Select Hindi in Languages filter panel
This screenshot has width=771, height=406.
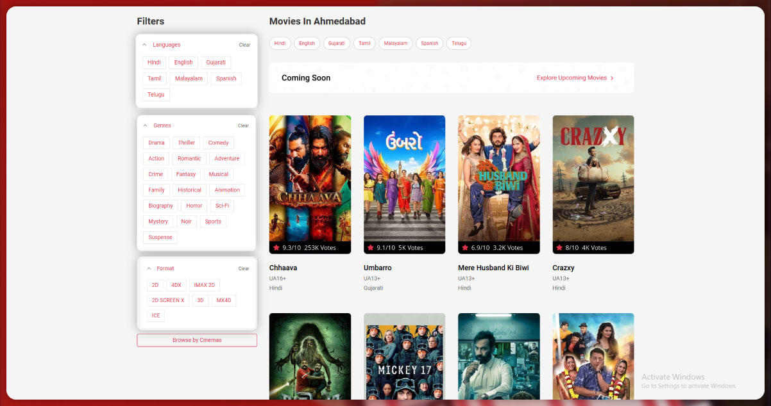(154, 63)
